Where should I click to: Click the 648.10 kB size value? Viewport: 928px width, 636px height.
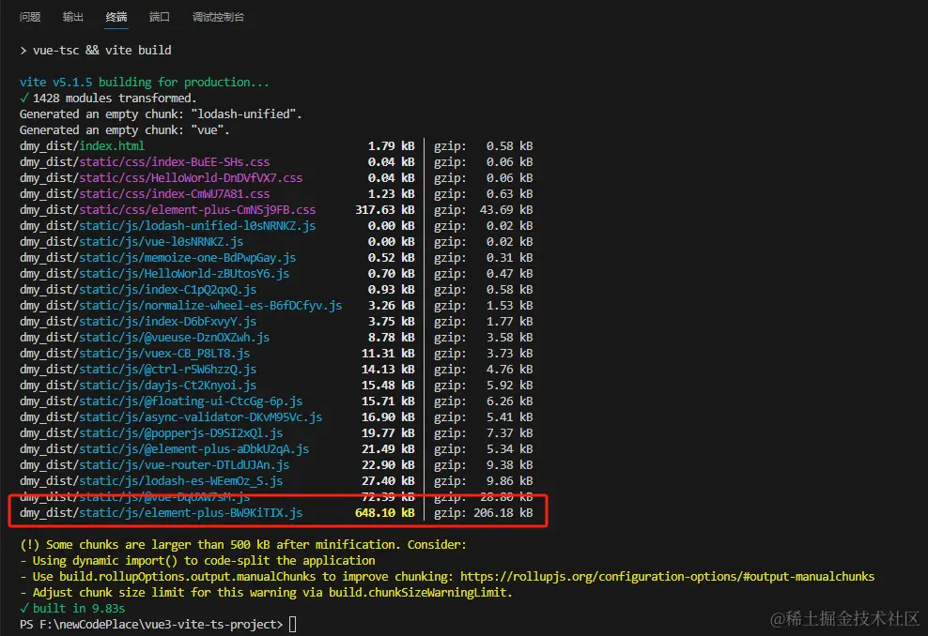(385, 513)
